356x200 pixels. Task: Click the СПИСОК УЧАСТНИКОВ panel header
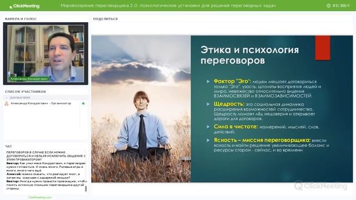26,92
